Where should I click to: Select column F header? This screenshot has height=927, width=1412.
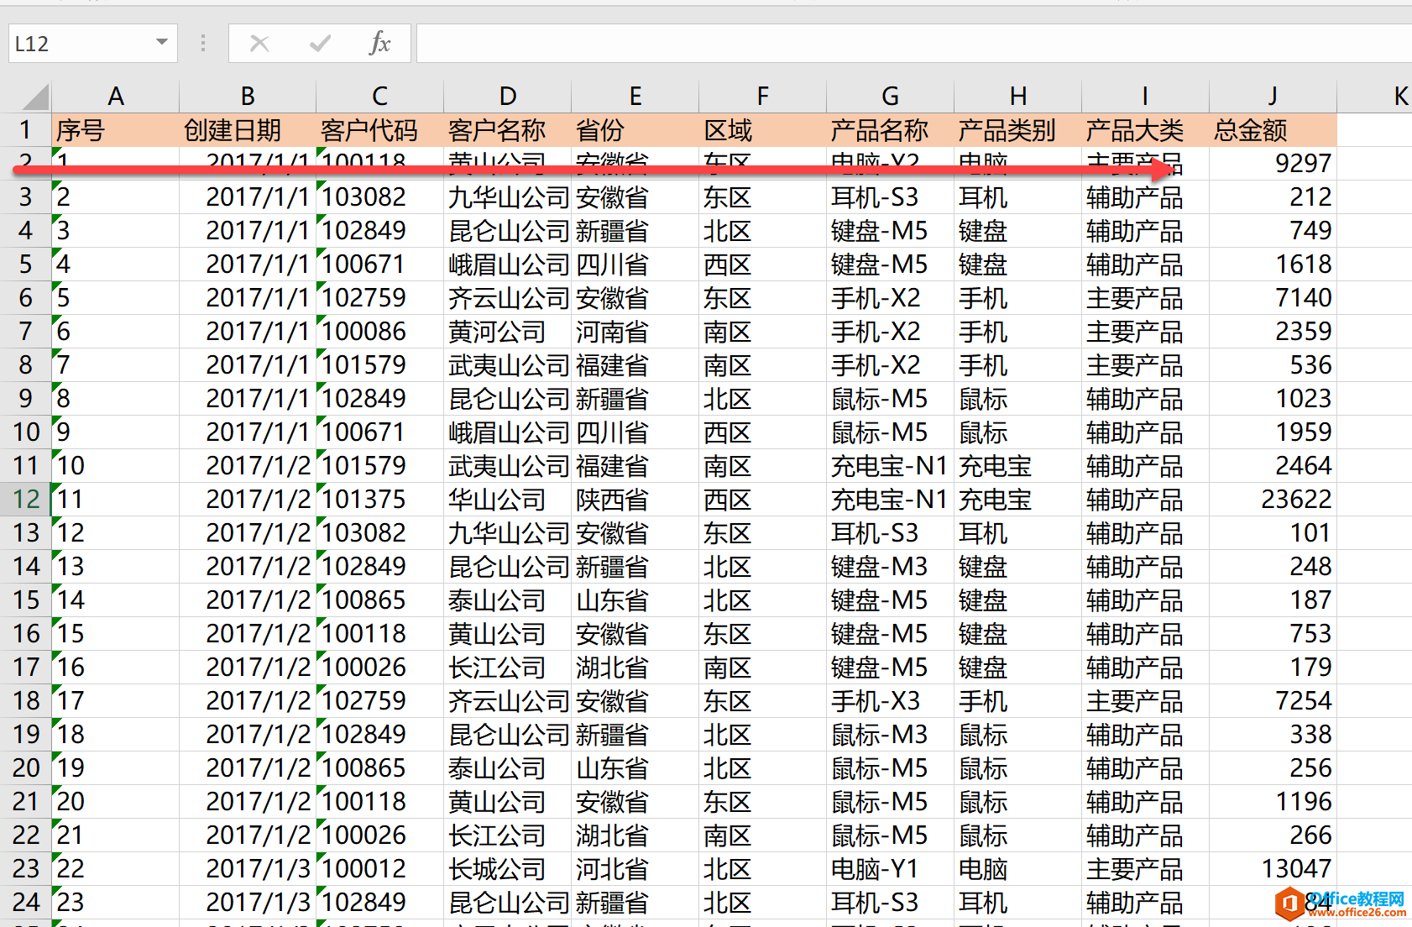763,97
